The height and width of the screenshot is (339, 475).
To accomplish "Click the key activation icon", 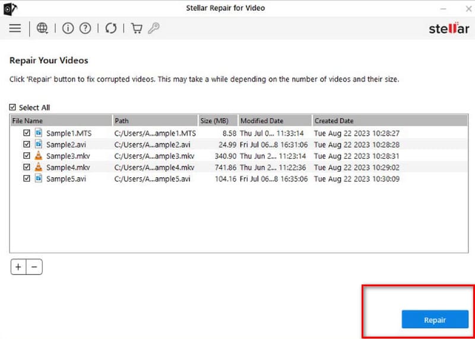I will (x=153, y=28).
